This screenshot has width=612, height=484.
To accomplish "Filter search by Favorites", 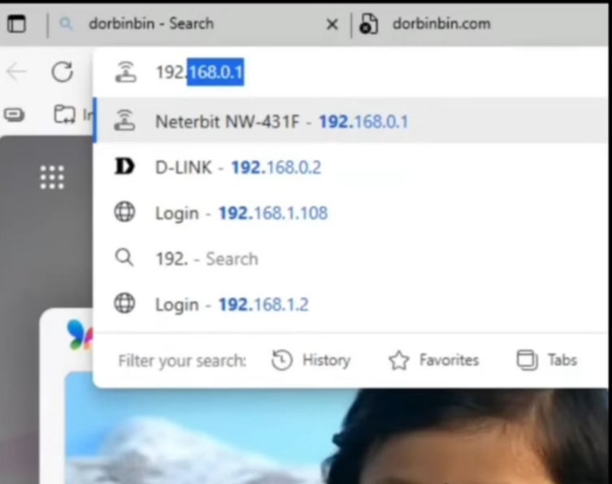I will pos(434,360).
